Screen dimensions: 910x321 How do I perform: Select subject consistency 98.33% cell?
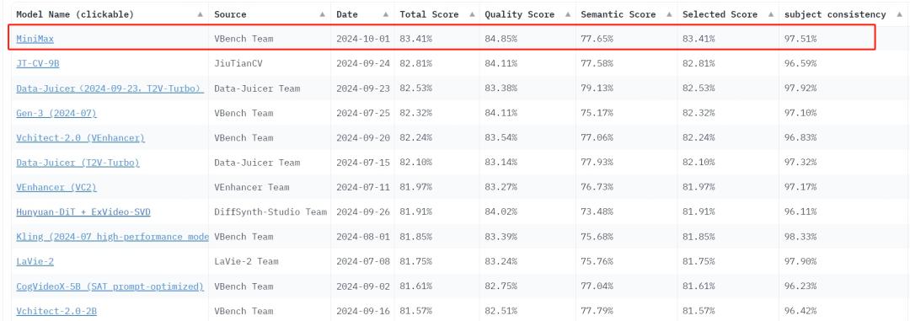coord(800,237)
